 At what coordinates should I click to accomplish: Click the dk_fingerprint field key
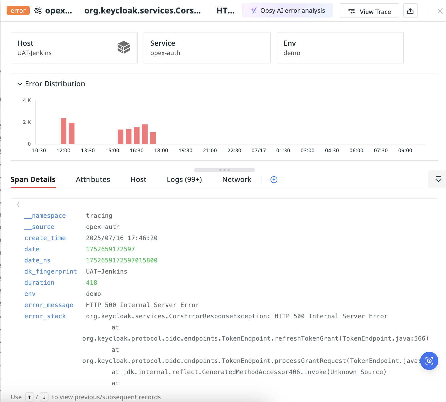(x=51, y=272)
